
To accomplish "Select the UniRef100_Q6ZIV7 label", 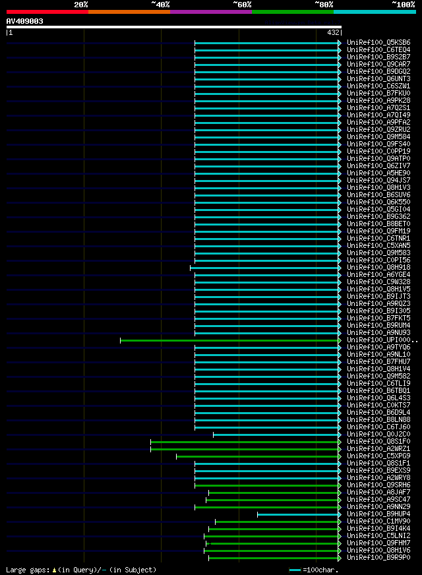I will (x=378, y=166).
